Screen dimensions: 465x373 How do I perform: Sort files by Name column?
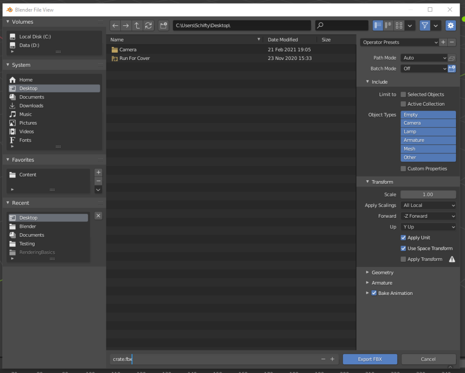185,39
